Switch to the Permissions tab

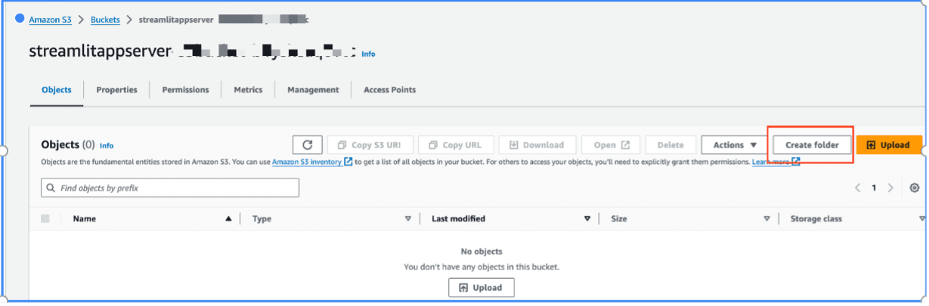(x=185, y=90)
